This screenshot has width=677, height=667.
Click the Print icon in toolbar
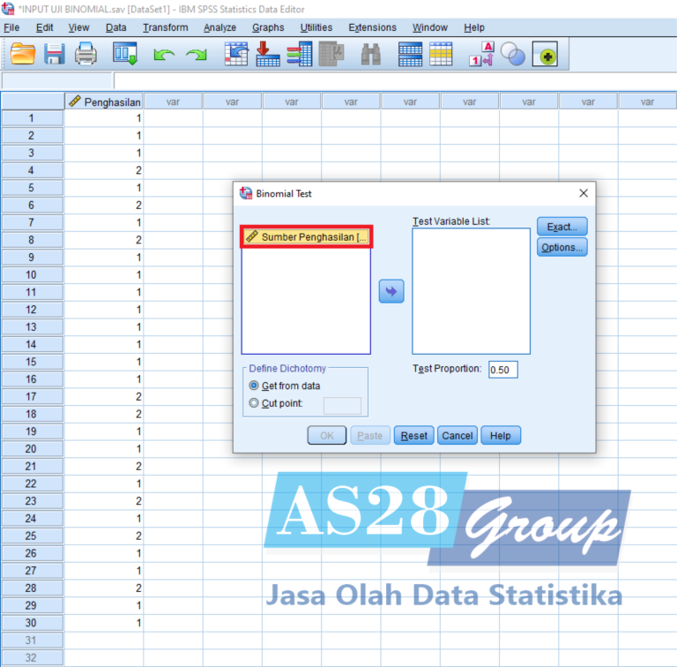click(86, 55)
